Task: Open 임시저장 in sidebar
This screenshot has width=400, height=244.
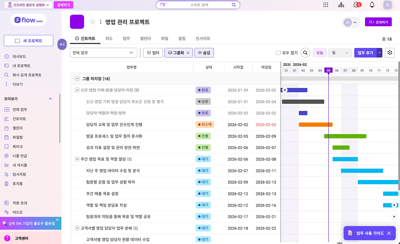Action: (19, 174)
